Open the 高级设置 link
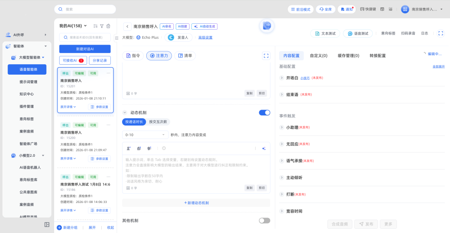 point(205,38)
